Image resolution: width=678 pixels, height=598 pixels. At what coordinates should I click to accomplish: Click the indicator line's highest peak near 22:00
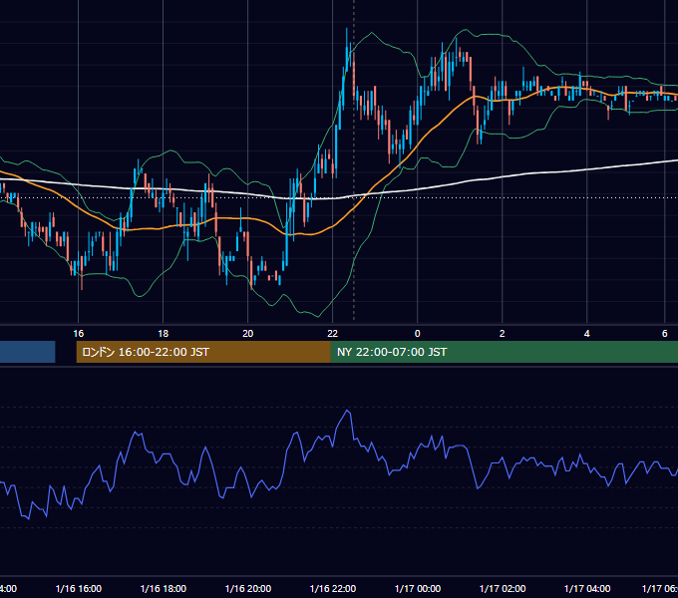[347, 411]
